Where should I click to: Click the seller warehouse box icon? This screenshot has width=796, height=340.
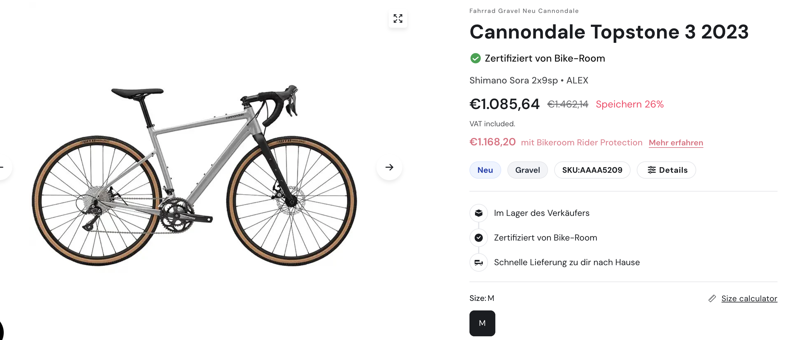tap(479, 213)
